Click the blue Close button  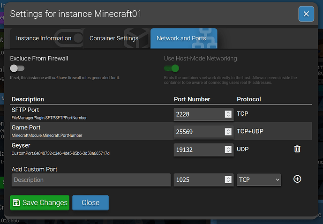[x=90, y=203]
